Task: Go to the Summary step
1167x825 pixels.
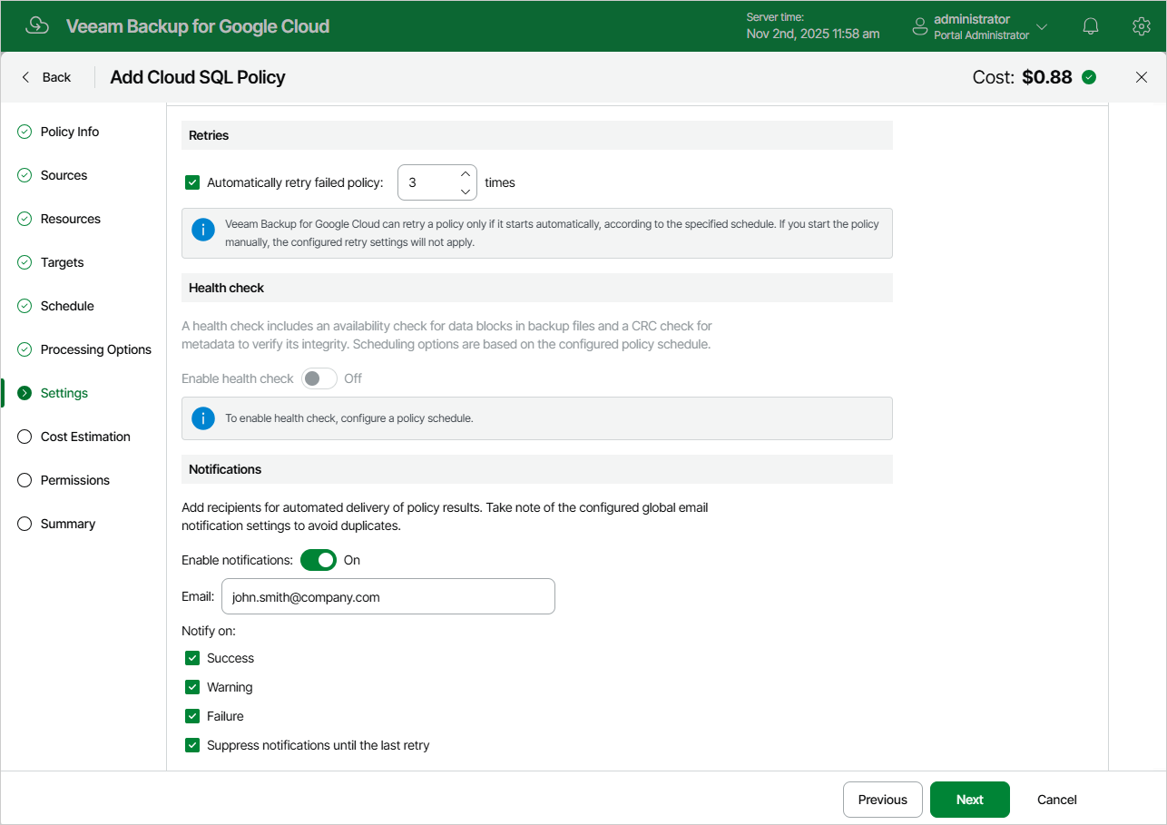Action: pos(68,524)
